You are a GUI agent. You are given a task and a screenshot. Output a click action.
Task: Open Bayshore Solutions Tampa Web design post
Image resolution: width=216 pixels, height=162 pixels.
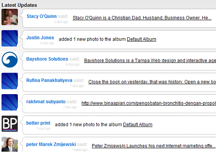click(150, 60)
